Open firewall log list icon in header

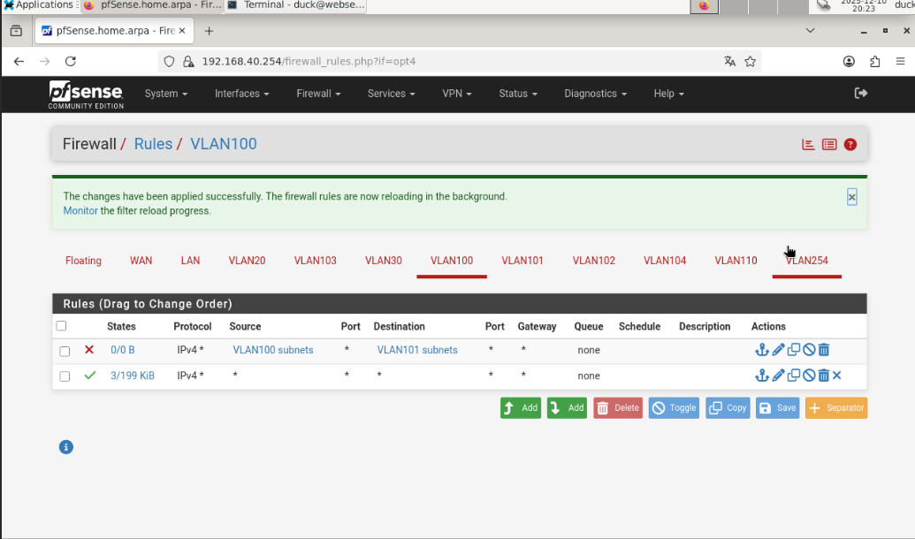pos(829,145)
